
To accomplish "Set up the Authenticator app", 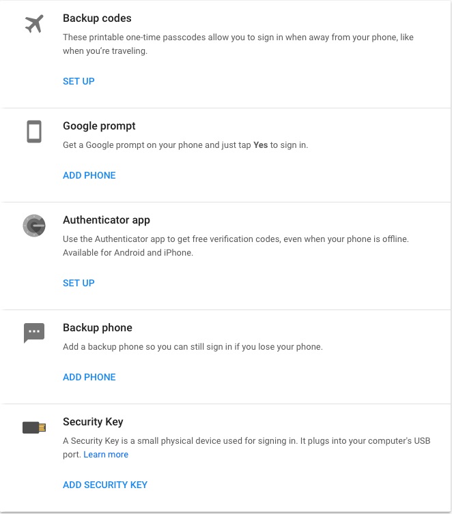I will 79,283.
